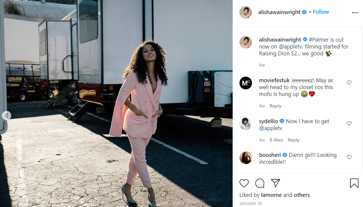Open the three-dot more options menu
The height and width of the screenshot is (207, 363).
click(x=355, y=12)
